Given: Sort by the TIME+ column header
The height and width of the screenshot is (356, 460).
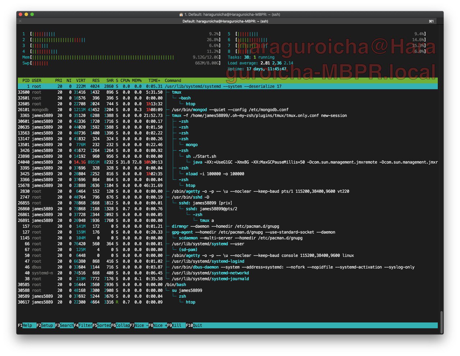Looking at the screenshot, I should pyautogui.click(x=155, y=80).
